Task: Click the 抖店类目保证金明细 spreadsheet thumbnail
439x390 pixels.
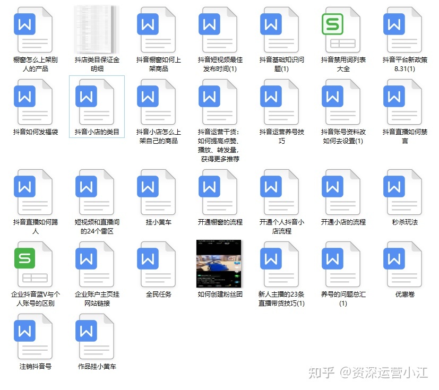Action: 97,29
